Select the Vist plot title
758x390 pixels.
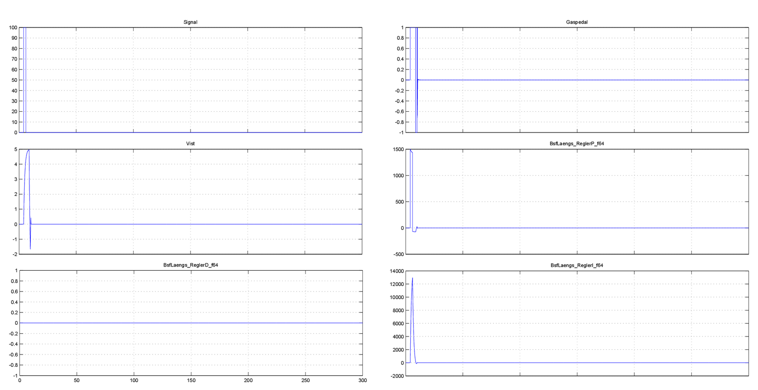[190, 143]
